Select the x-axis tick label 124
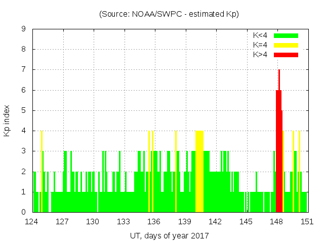 [x=32, y=222]
